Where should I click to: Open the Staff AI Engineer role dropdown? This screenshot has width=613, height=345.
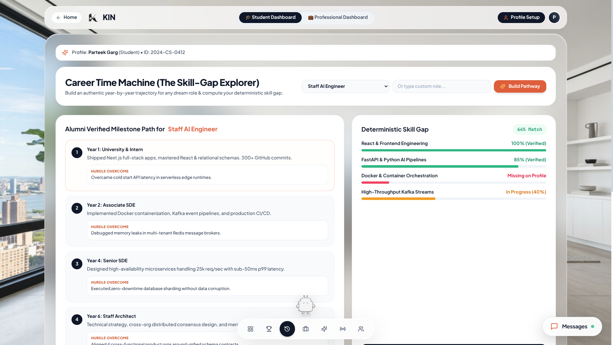(345, 86)
